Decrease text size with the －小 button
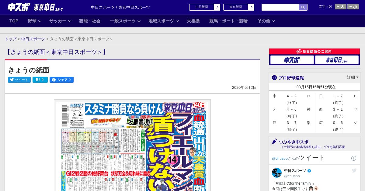This screenshot has width=365, height=191. (353, 7)
